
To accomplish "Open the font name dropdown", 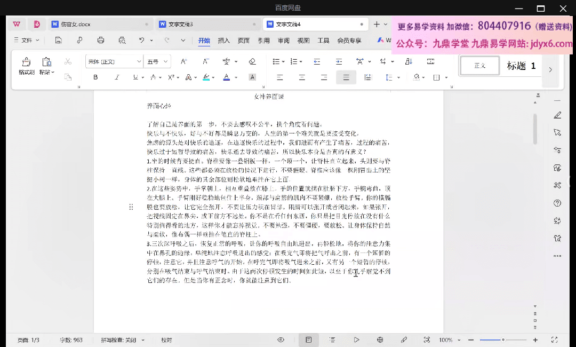I will pos(139,62).
